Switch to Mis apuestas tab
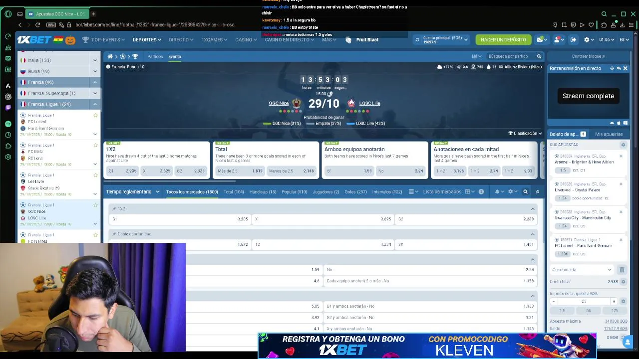 [609, 134]
